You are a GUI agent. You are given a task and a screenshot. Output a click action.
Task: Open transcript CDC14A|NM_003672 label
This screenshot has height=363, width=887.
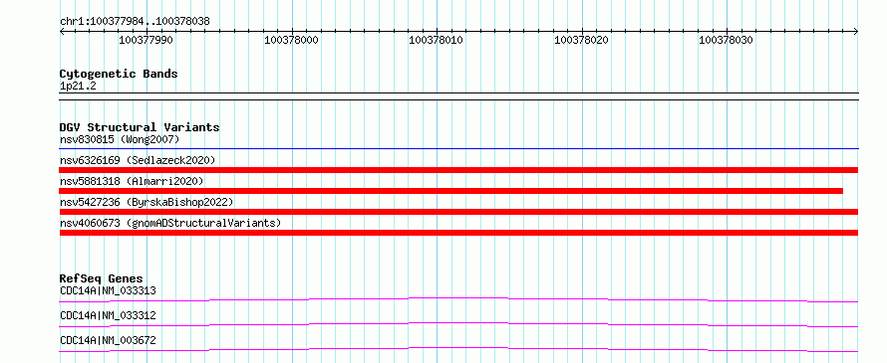click(108, 340)
